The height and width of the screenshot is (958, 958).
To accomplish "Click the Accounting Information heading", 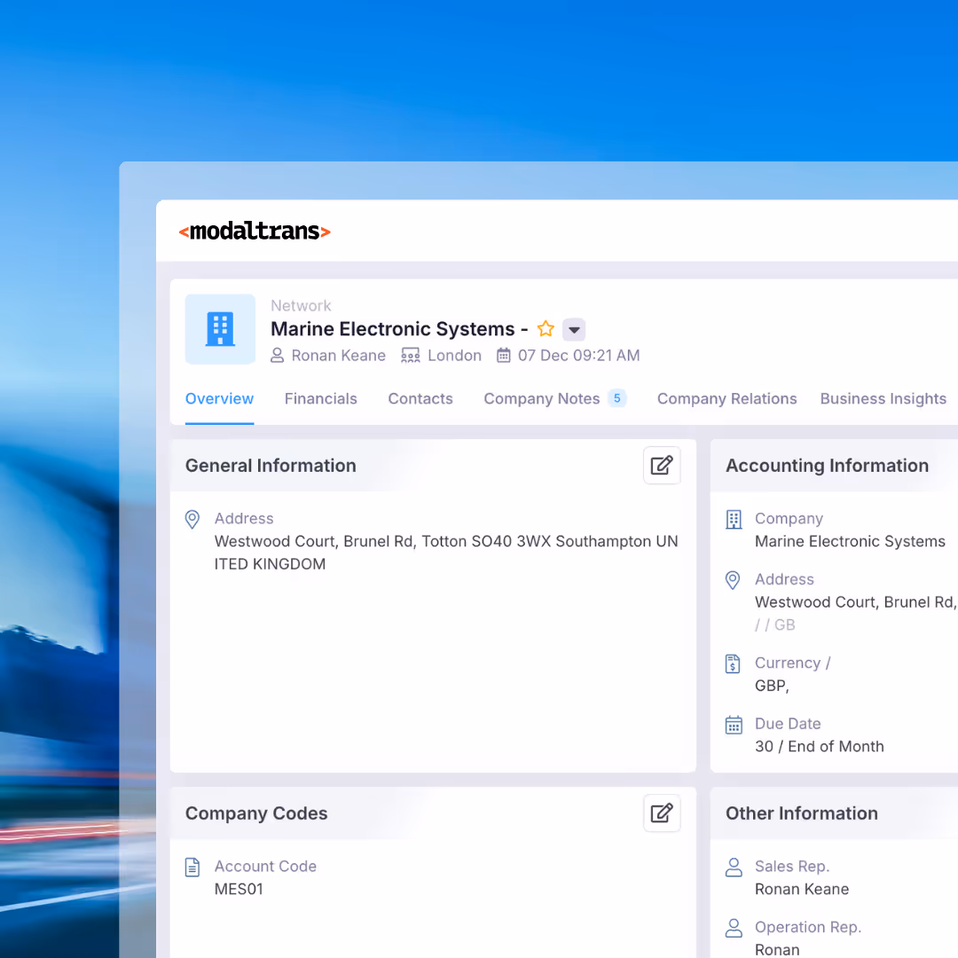I will [827, 466].
